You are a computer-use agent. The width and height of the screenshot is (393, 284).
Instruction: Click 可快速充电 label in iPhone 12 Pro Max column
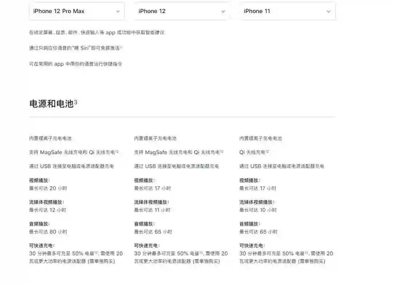(42, 246)
